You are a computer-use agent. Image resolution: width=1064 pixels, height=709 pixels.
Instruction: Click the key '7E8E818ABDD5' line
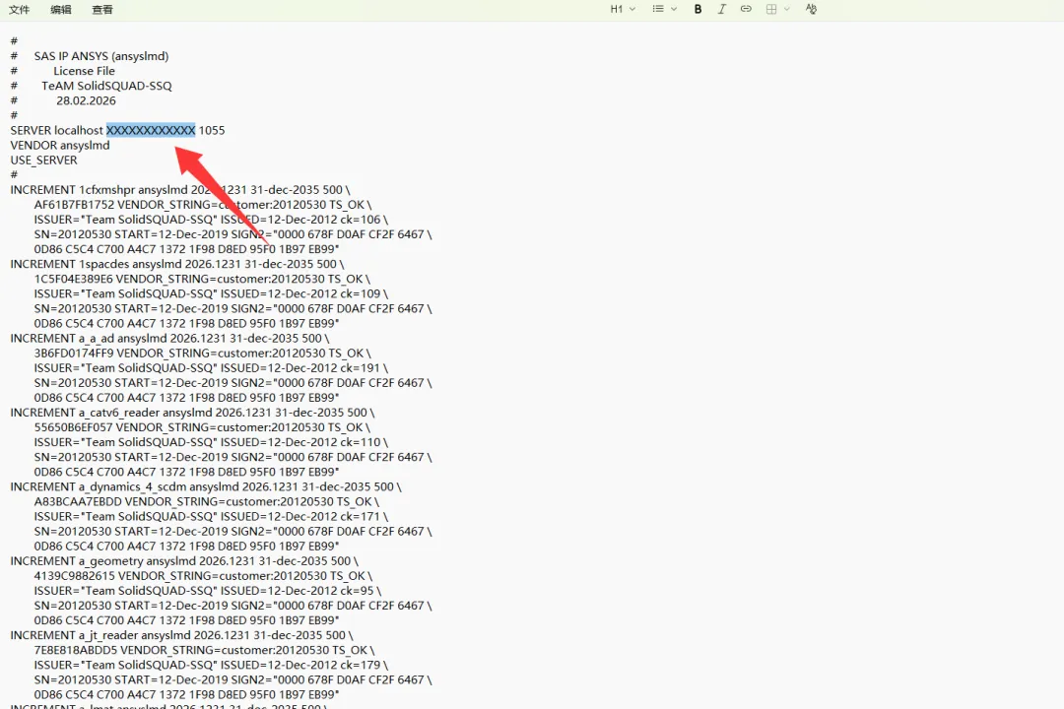pos(204,651)
